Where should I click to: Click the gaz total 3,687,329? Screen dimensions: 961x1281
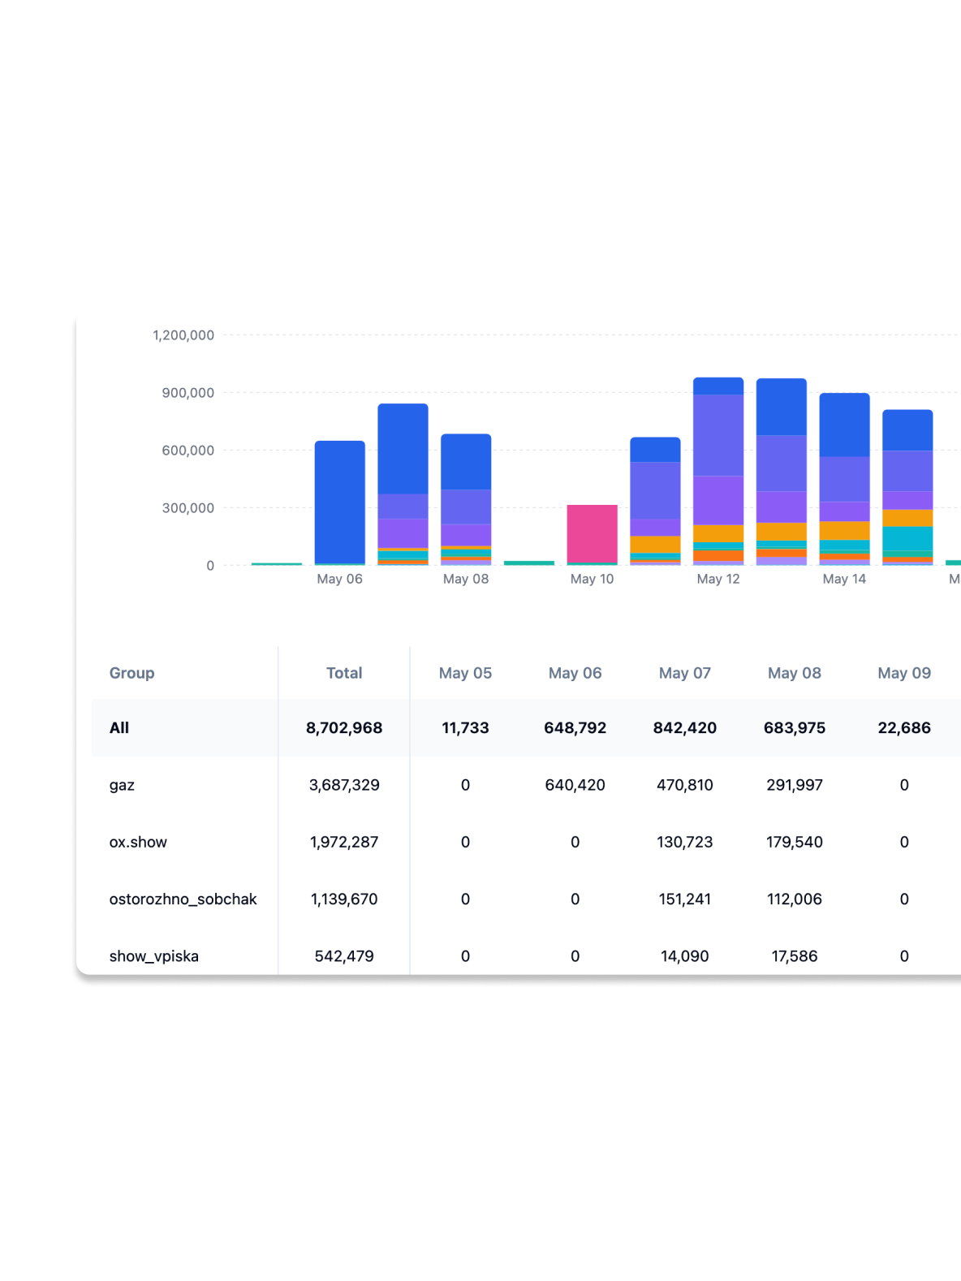click(x=344, y=785)
